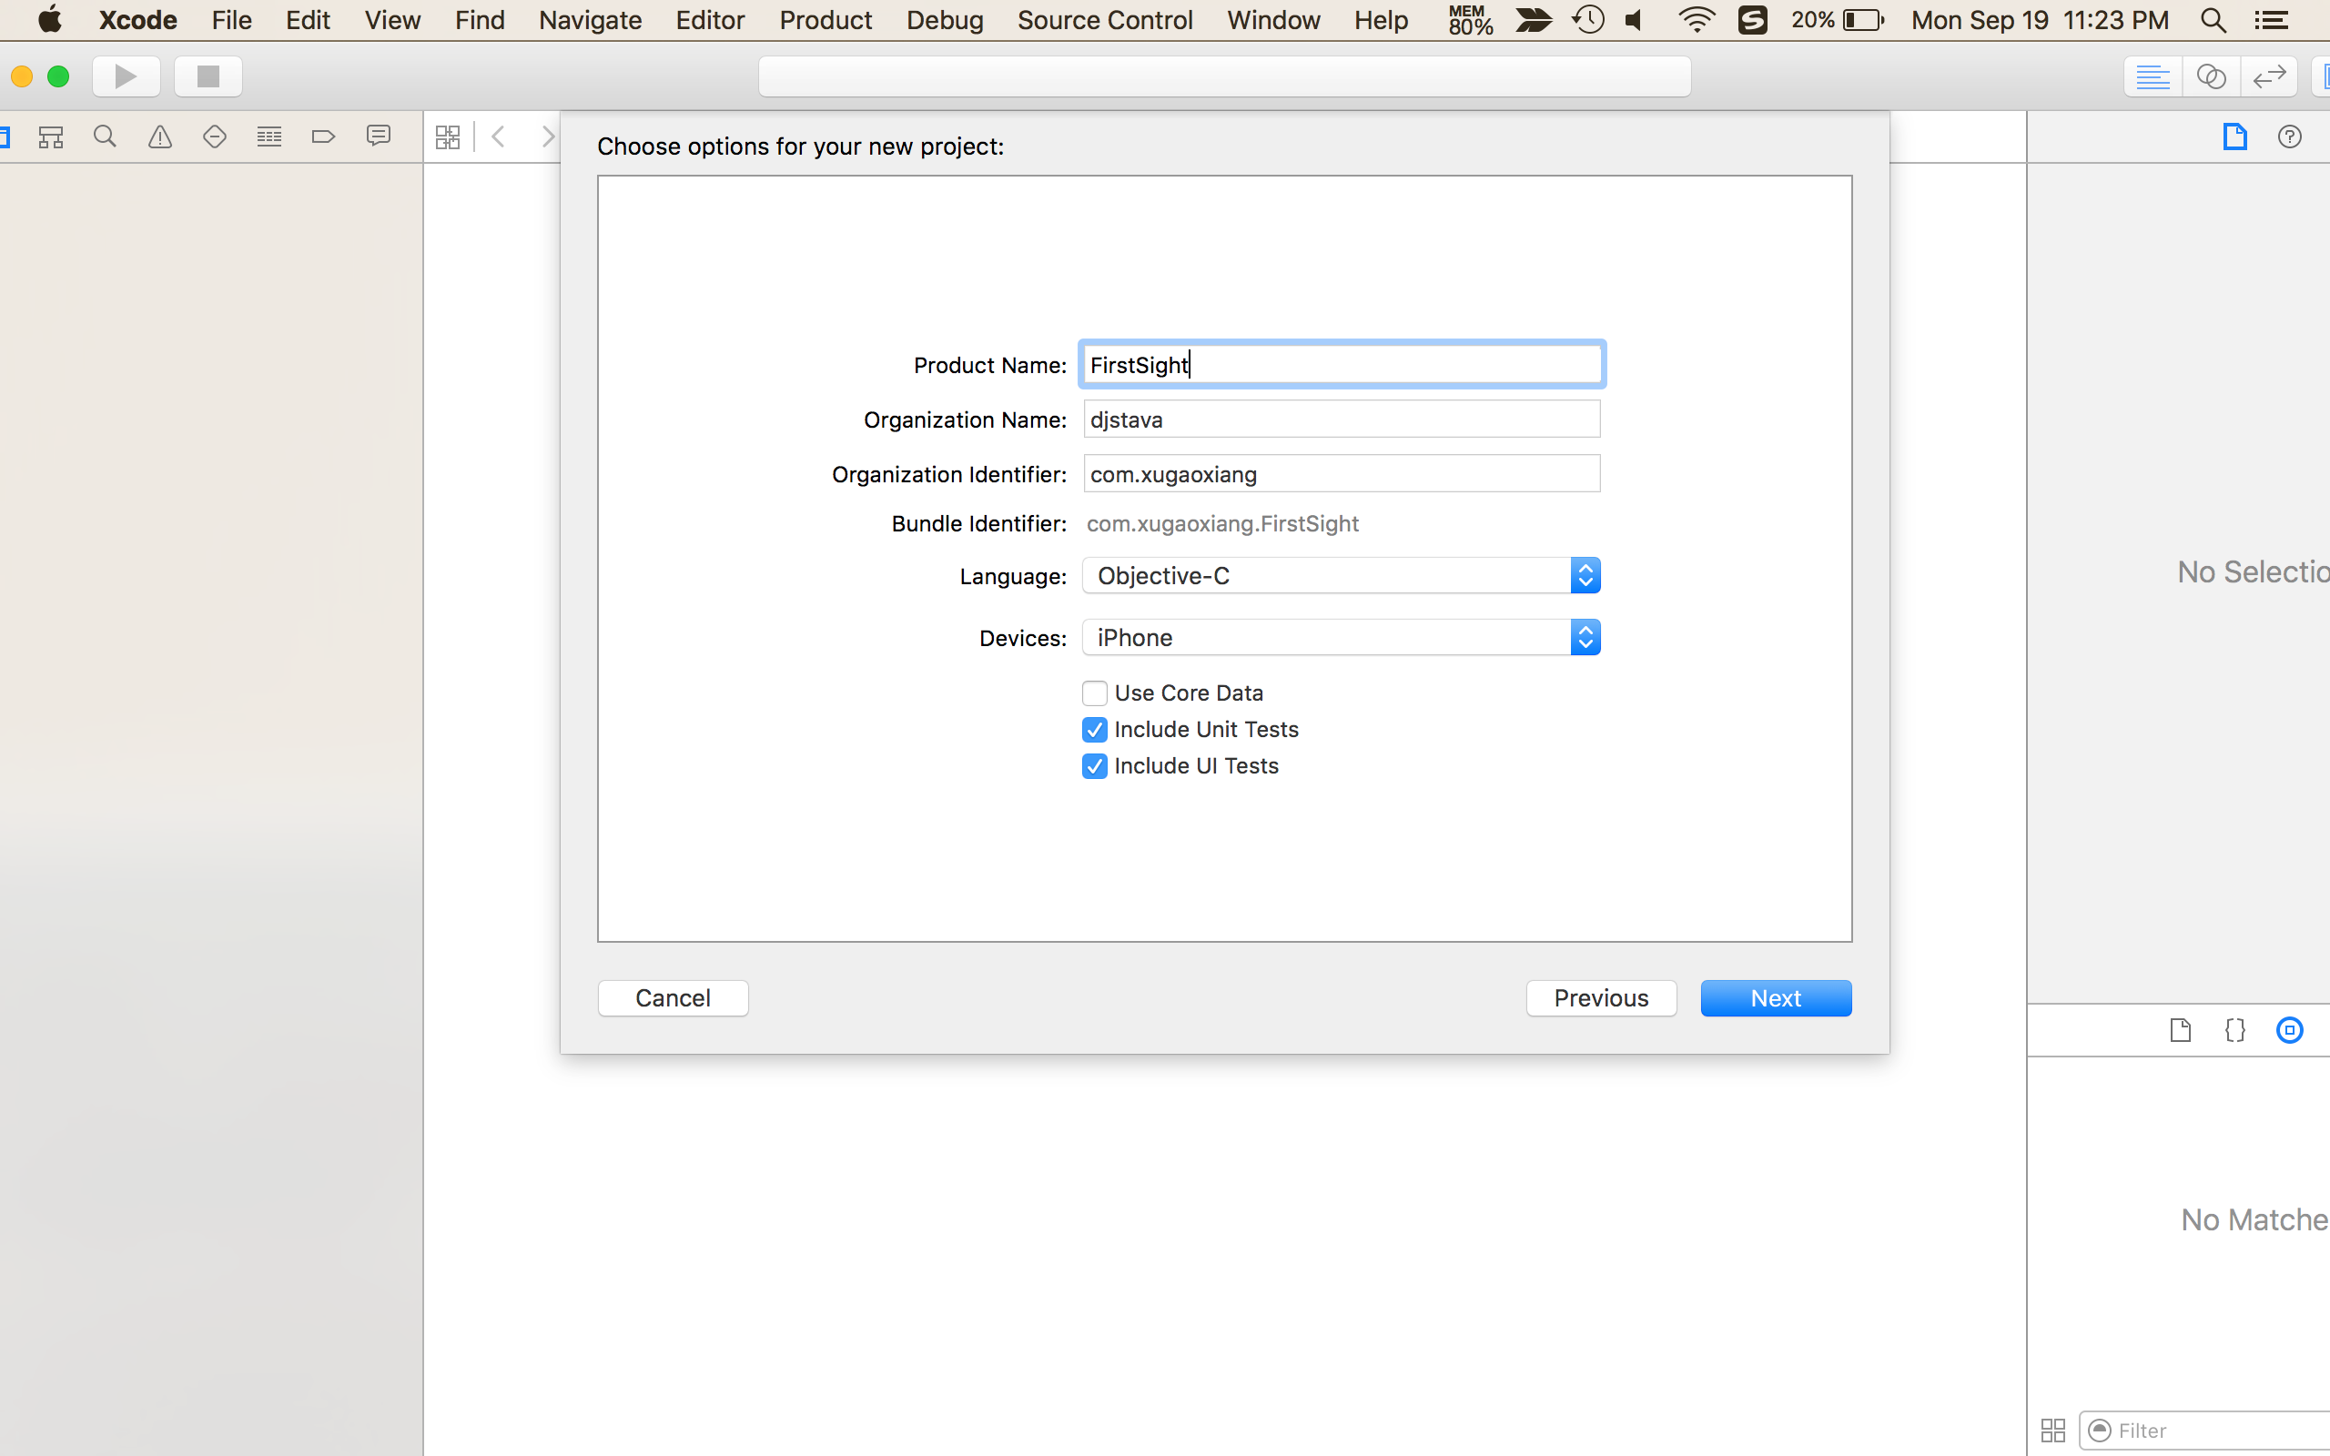The width and height of the screenshot is (2330, 1456).
Task: Select the Object library icon
Action: pos(2289,1030)
